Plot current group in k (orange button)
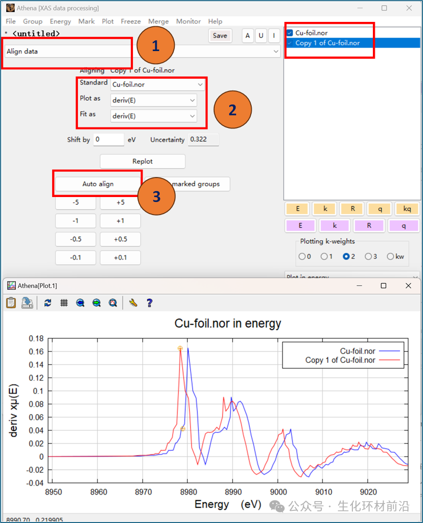423x523 pixels. [x=325, y=209]
